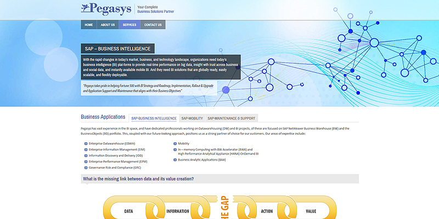Click the arrow bullet beside Enterprise Datawarehouse
The width and height of the screenshot is (439, 219).
click(86, 143)
